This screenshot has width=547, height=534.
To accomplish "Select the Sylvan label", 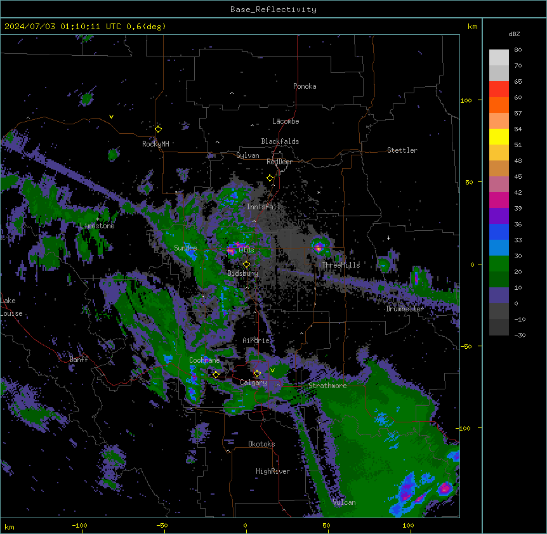I will pyautogui.click(x=247, y=155).
